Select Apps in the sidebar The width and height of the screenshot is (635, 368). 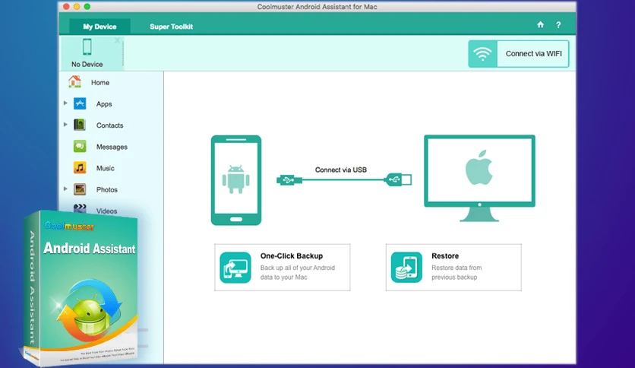click(104, 103)
